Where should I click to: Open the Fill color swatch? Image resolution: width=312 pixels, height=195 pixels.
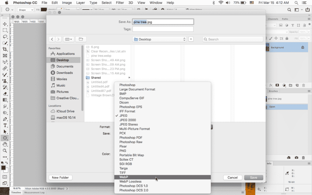[x=44, y=9]
